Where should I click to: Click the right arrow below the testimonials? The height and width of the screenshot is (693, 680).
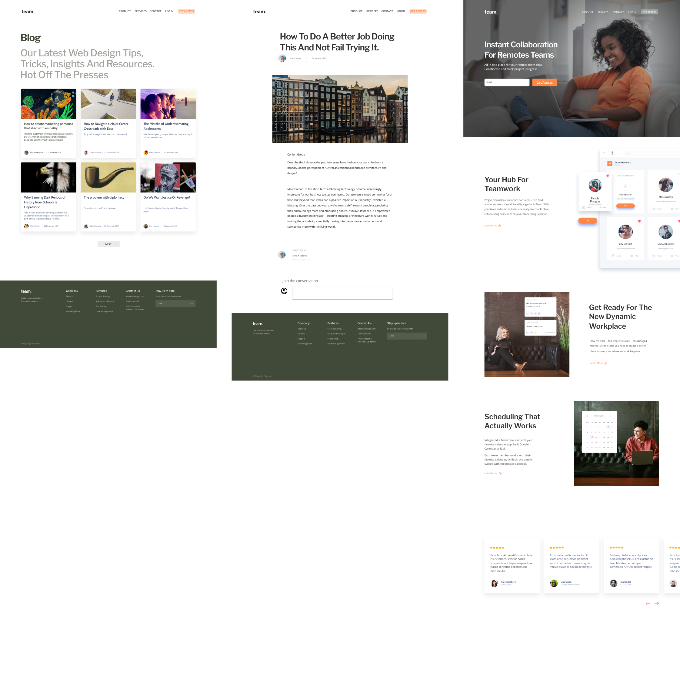coord(656,604)
